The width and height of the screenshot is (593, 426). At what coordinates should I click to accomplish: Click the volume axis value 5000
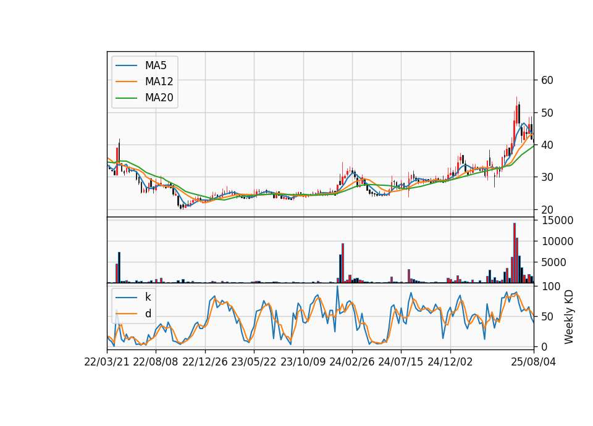coord(554,262)
